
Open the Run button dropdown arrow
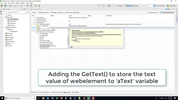click(x=106, y=6)
